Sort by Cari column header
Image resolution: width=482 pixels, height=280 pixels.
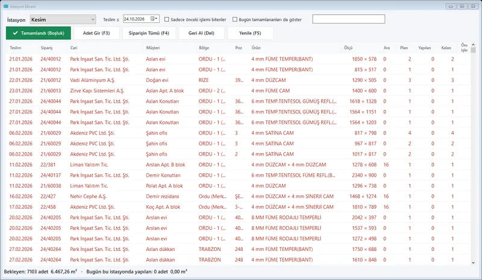[x=74, y=48]
